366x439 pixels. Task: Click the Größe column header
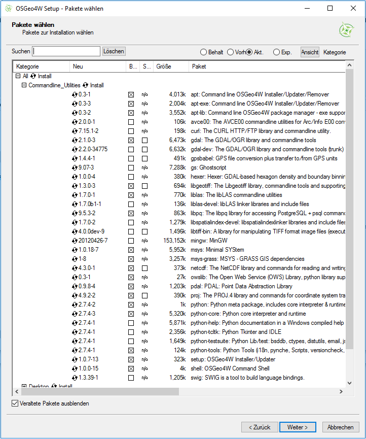(171, 66)
